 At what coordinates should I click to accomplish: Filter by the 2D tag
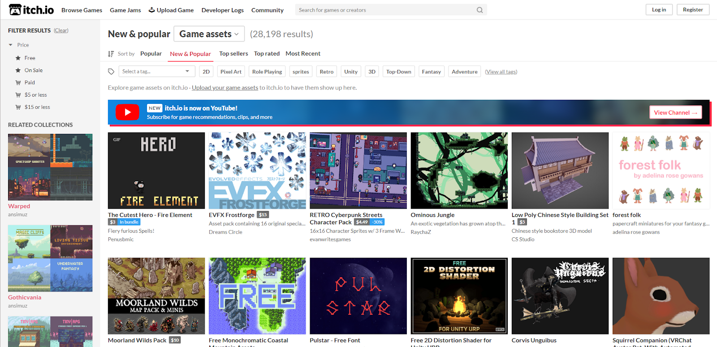[206, 72]
